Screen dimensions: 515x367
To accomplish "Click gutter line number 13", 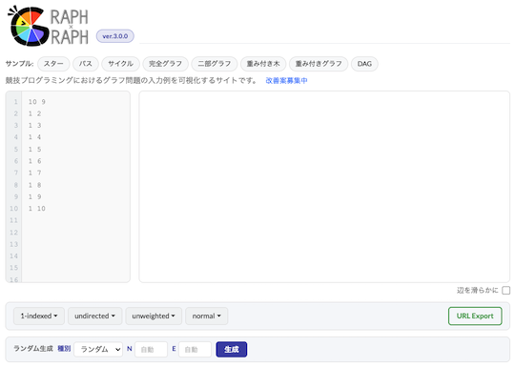I will click(x=13, y=244).
